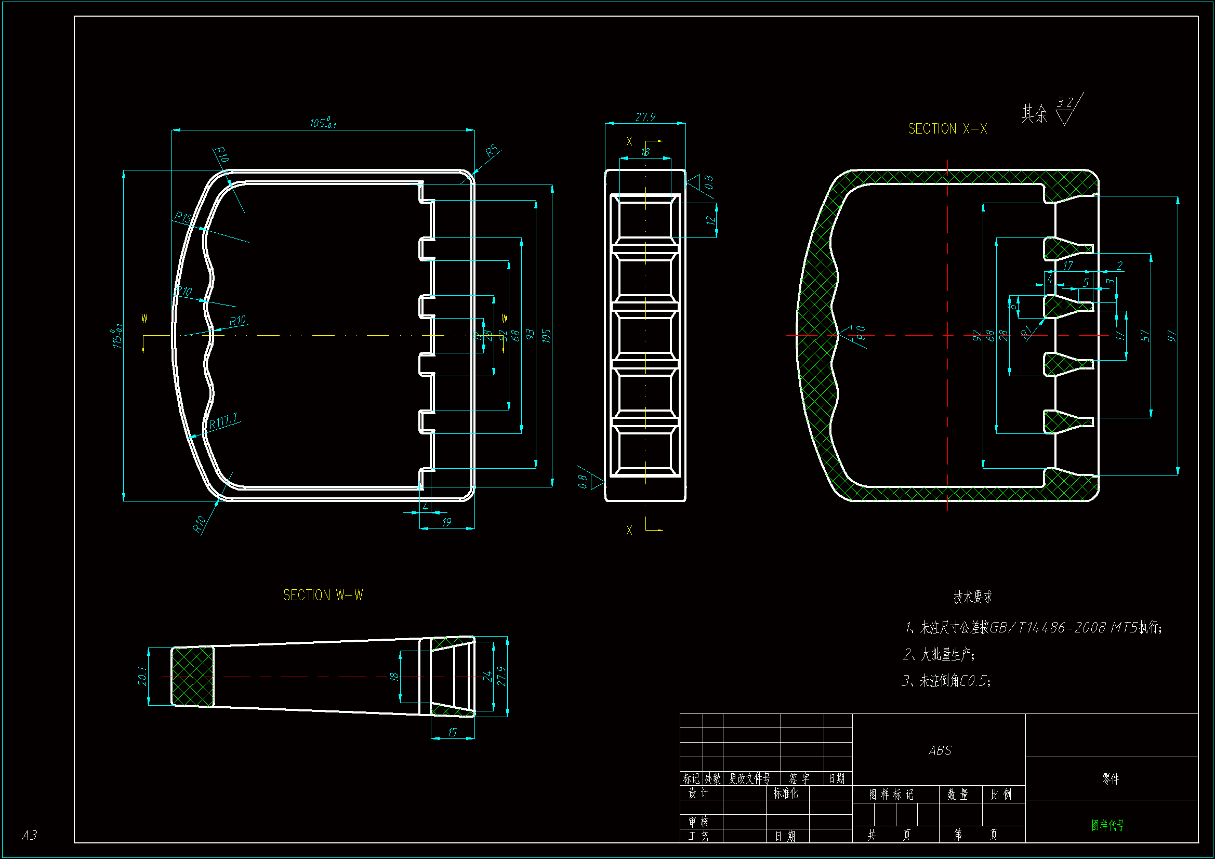1215x859 pixels.
Task: Click the 比例 scale header cell
Action: click(x=1001, y=795)
